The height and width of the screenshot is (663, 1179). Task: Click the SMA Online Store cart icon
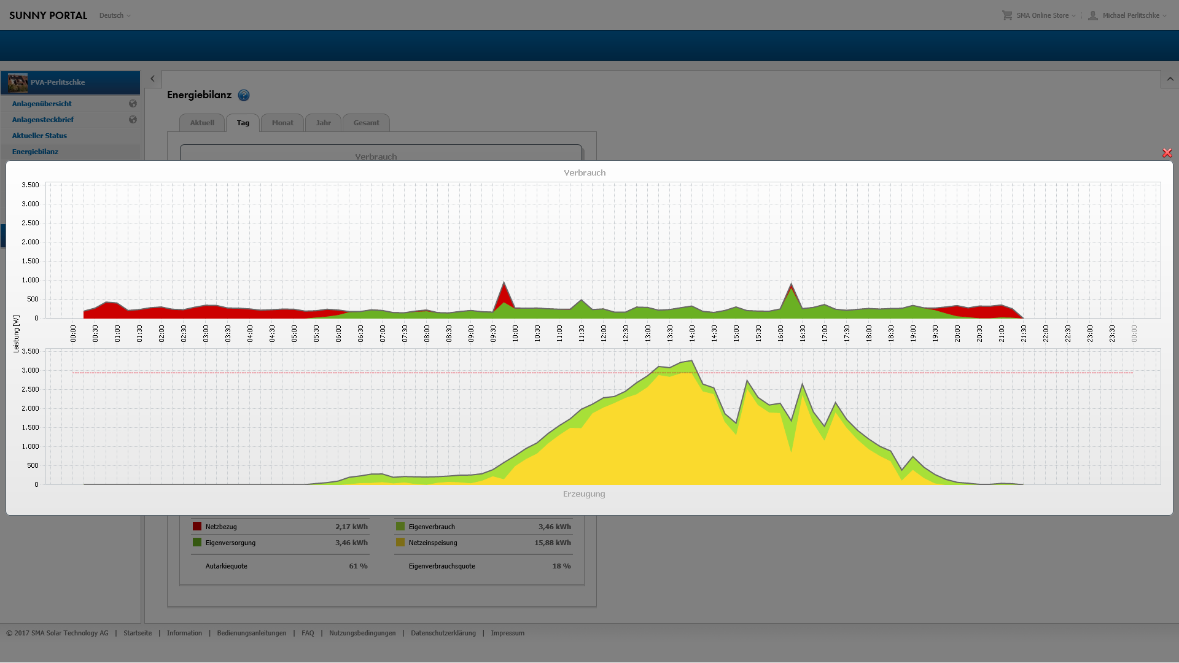point(1007,15)
